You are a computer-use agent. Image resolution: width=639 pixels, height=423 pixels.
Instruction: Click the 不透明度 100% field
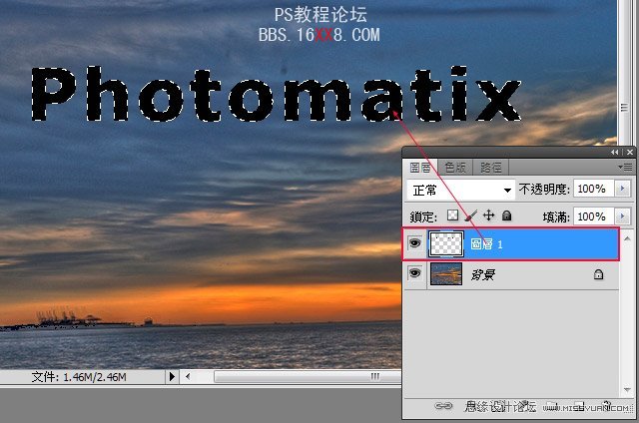[x=594, y=189]
